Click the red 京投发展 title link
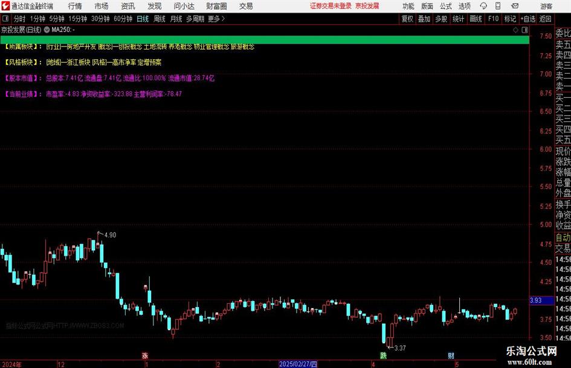Image resolution: width=571 pixels, height=368 pixels. 367,6
